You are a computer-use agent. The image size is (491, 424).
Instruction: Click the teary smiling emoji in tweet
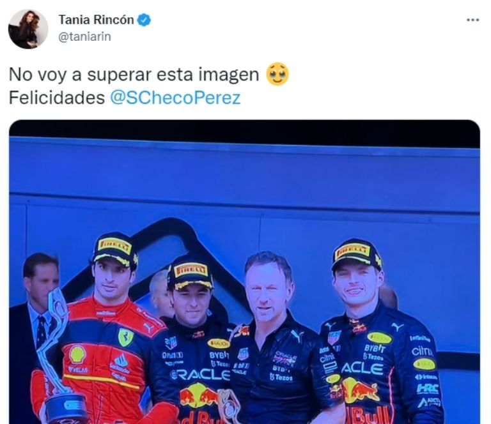point(277,75)
